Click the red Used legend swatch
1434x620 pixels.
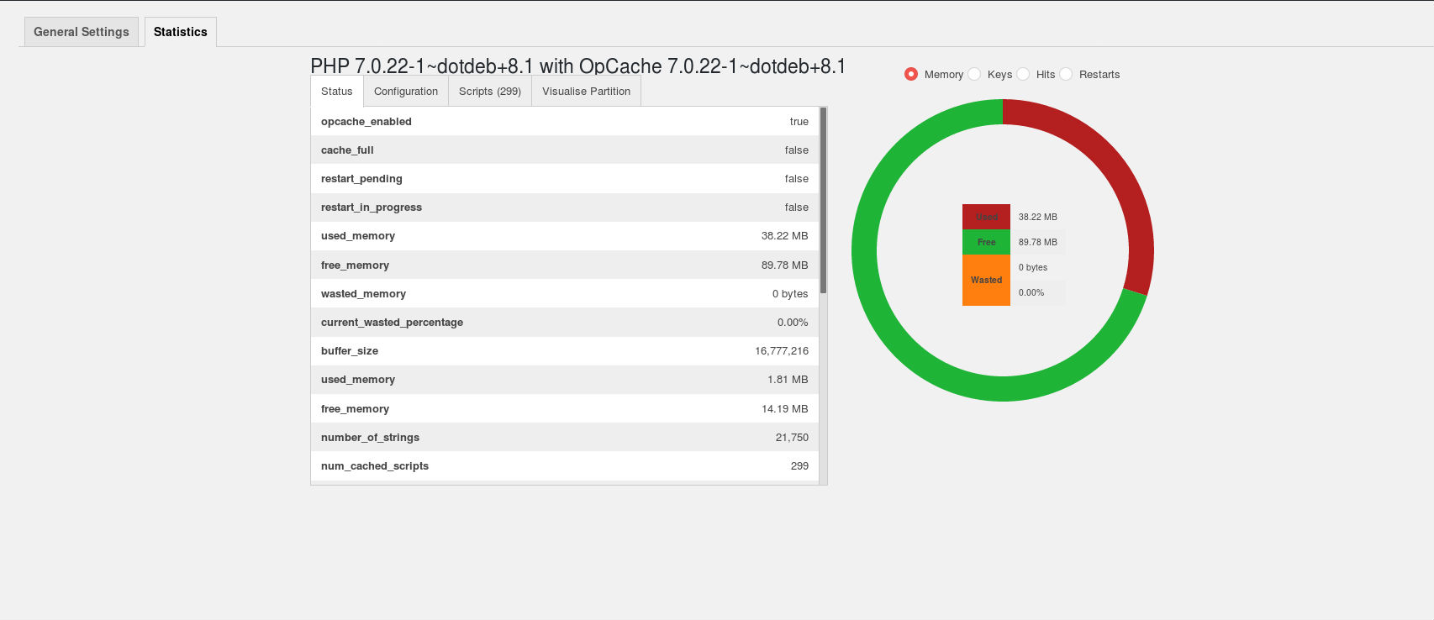click(x=986, y=217)
